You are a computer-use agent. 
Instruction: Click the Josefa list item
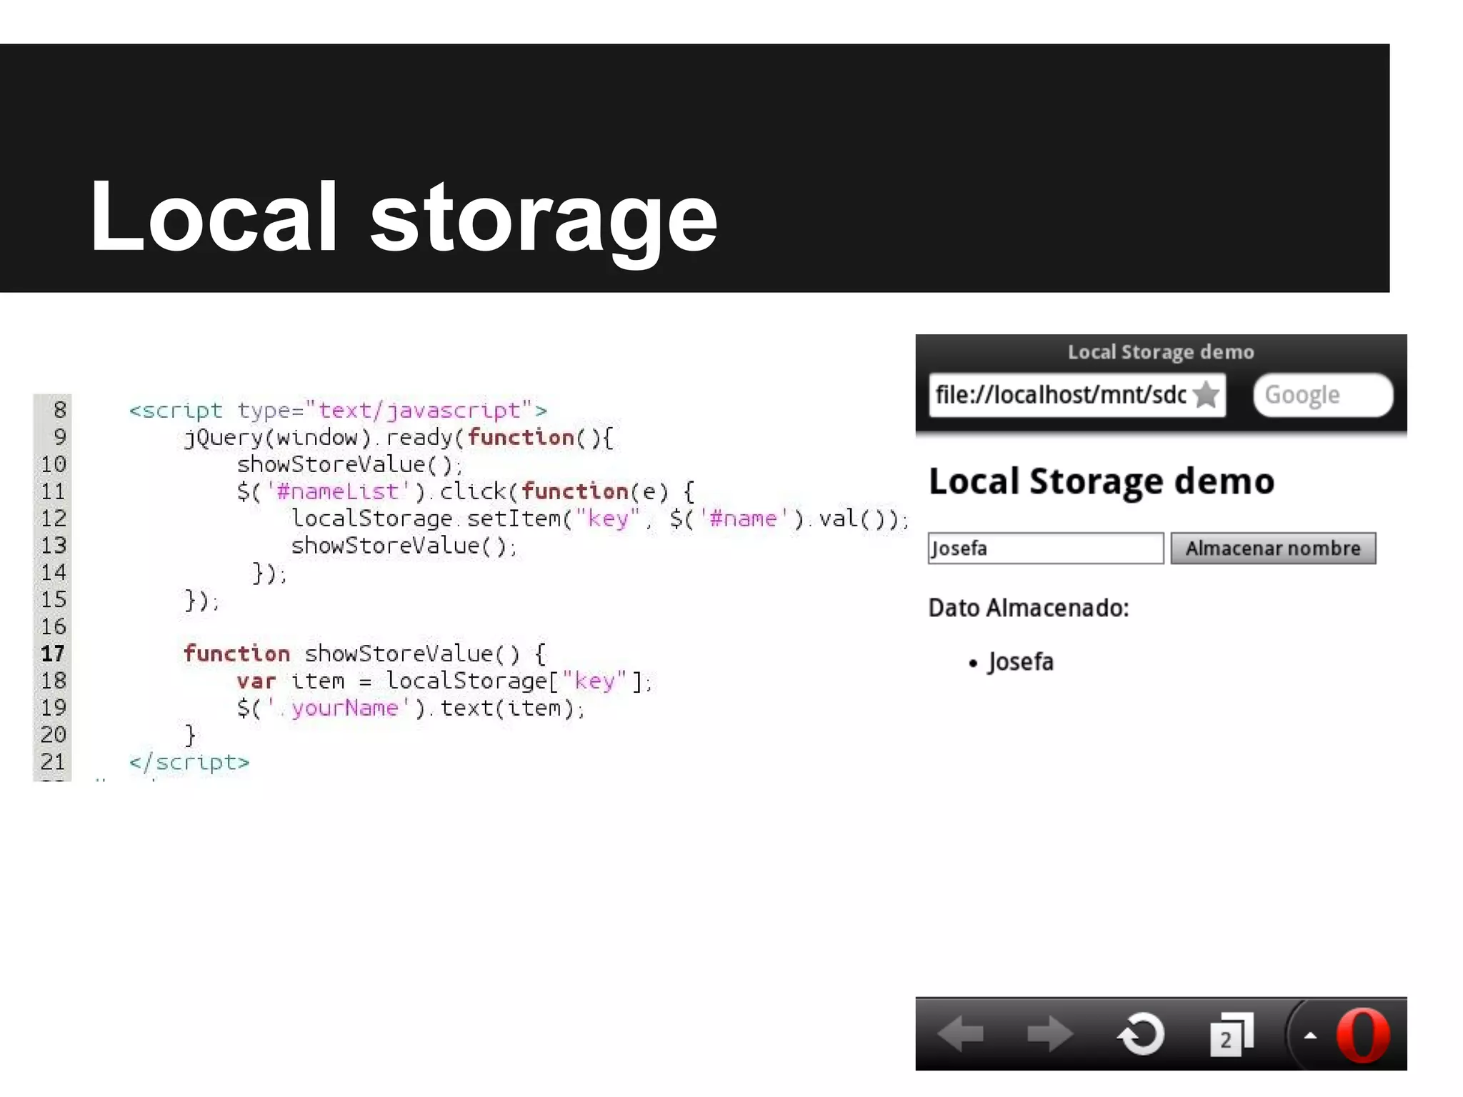pyautogui.click(x=1021, y=662)
